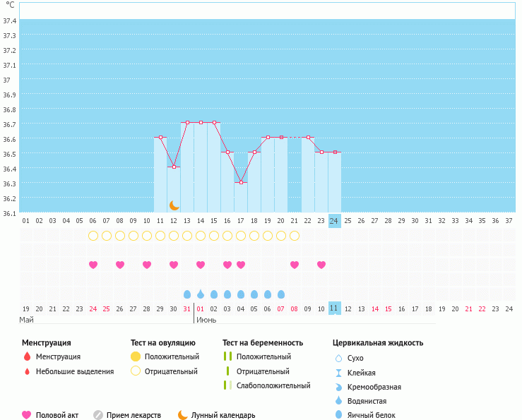Image resolution: width=522 pixels, height=420 pixels.
Task: Click the watery fluid drop on cycle day 14
Action: click(x=201, y=294)
